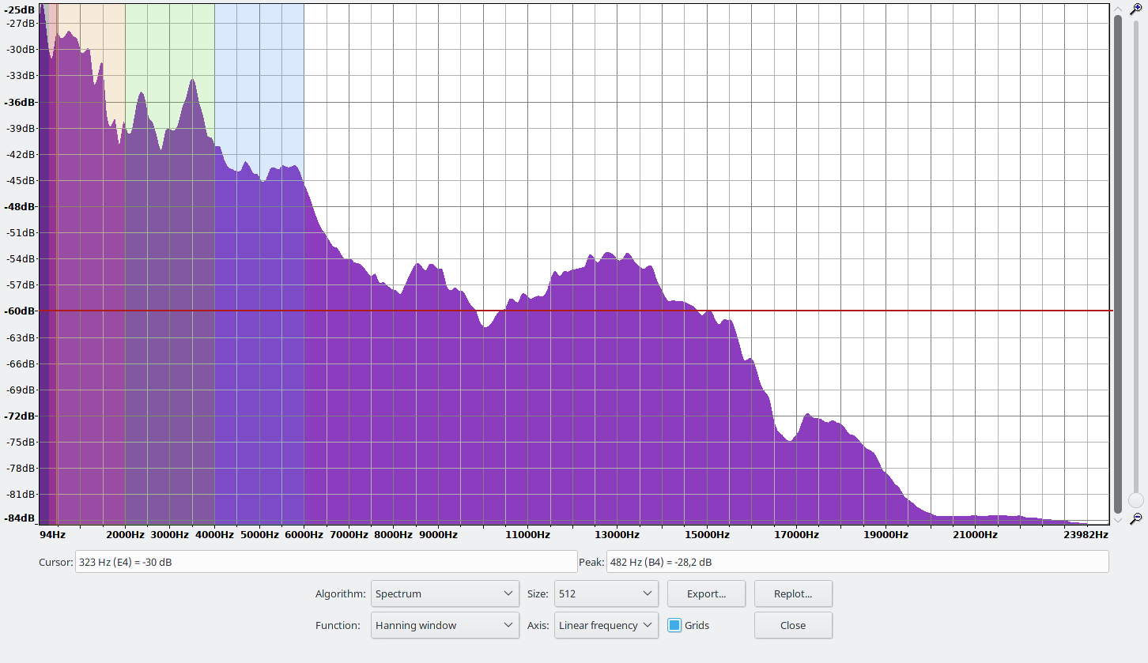The image size is (1148, 663).
Task: Click the 5000Hz frequency label
Action: pyautogui.click(x=259, y=535)
